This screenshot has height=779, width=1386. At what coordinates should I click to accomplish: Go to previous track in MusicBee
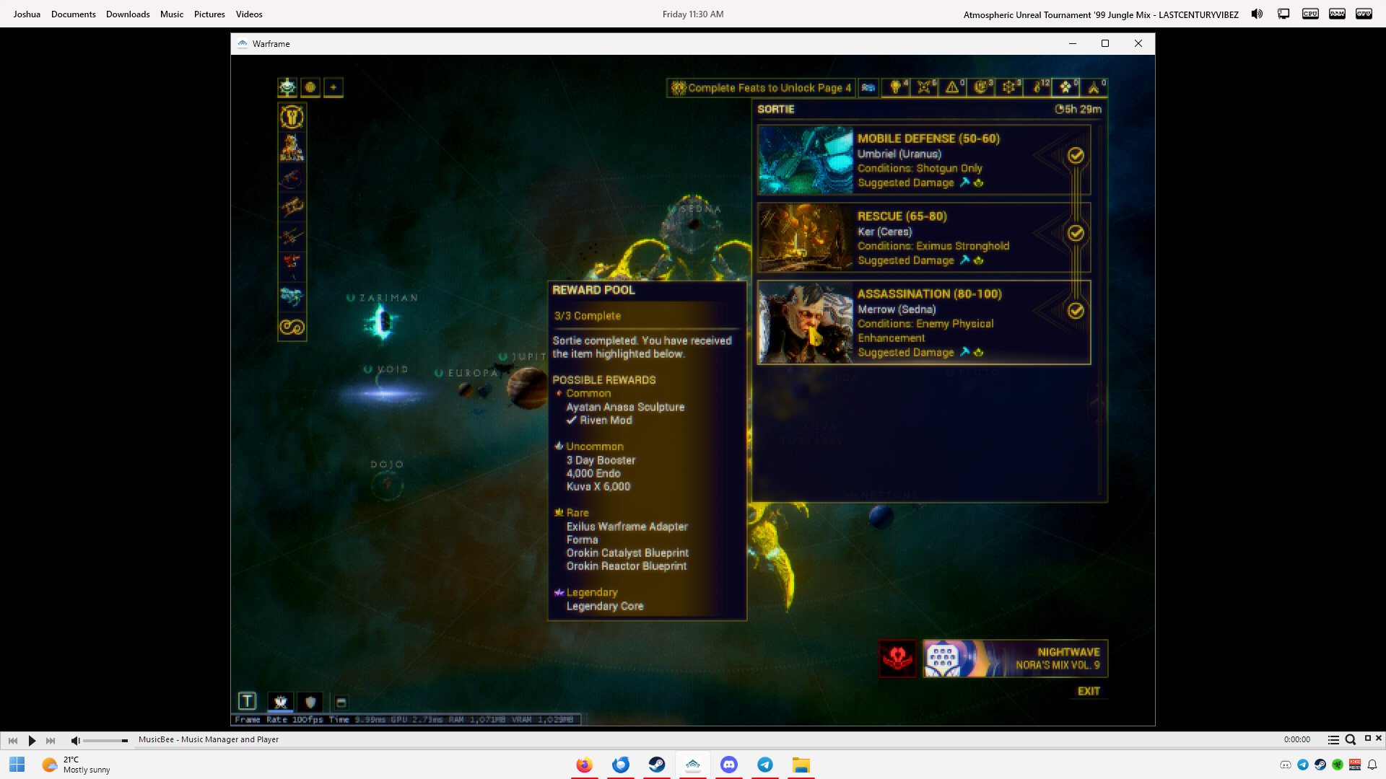(13, 740)
